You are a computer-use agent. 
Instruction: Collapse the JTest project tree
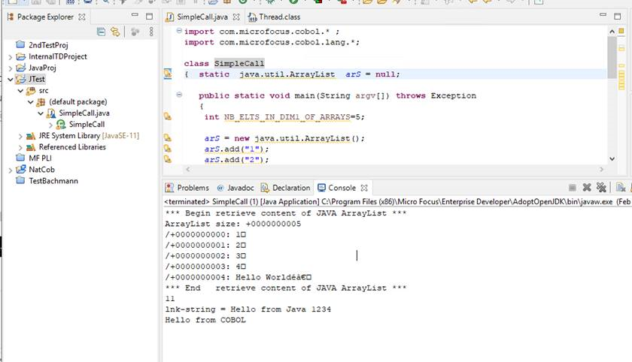[11, 79]
